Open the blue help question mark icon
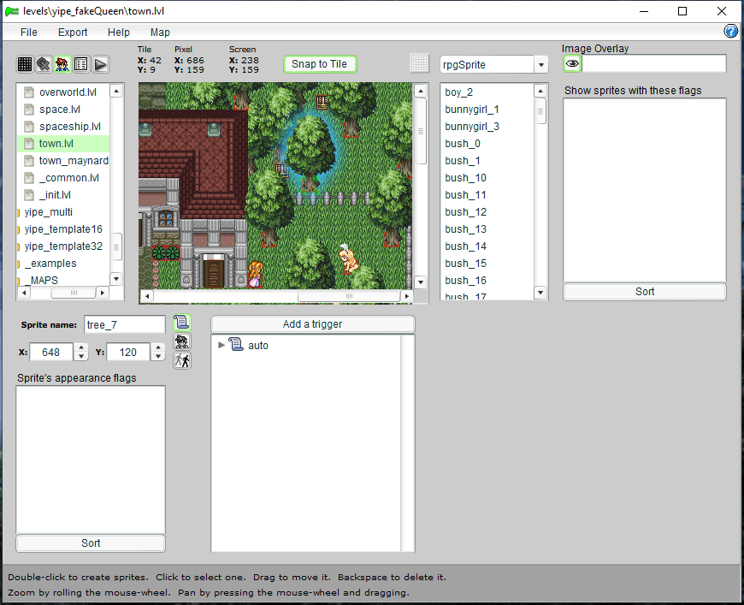Viewport: 744px width, 605px height. coord(731,32)
